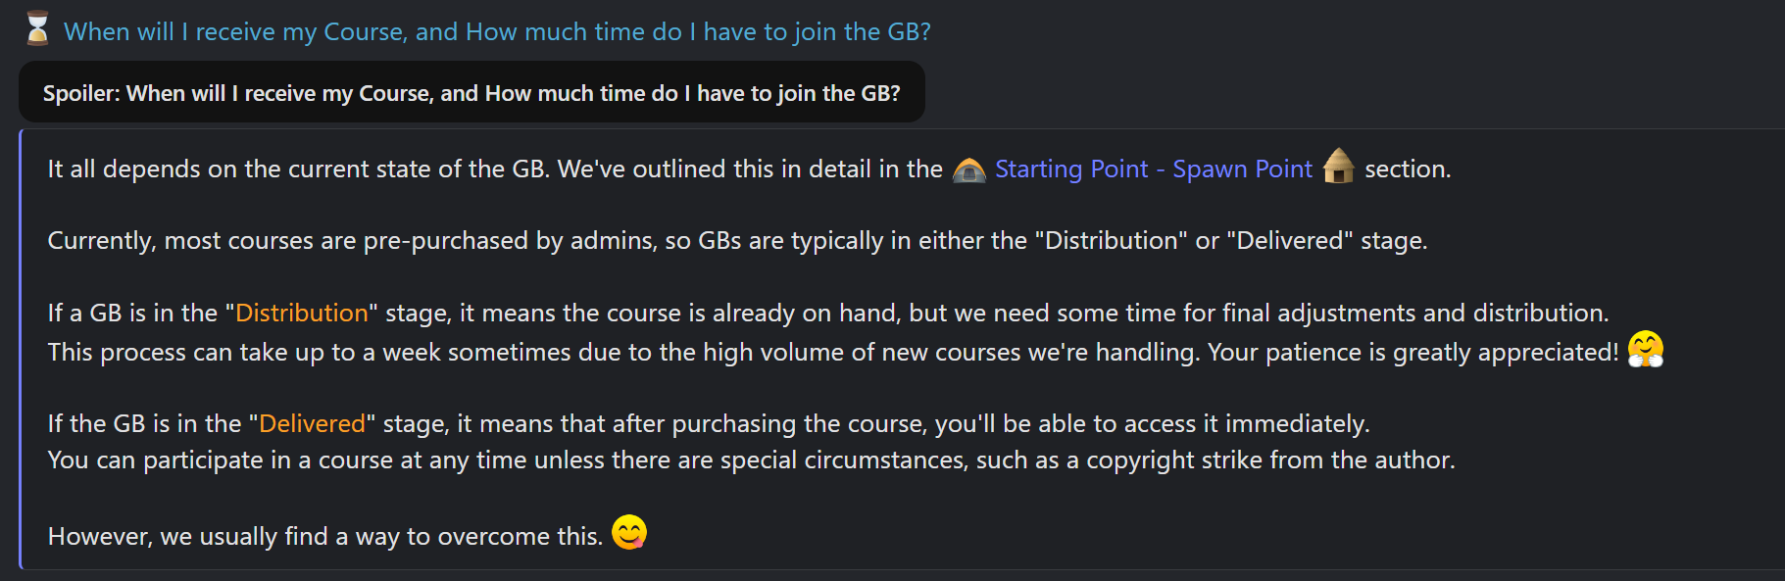The image size is (1785, 581).
Task: Open the "When will I receive my Course" title link
Action: click(x=497, y=32)
